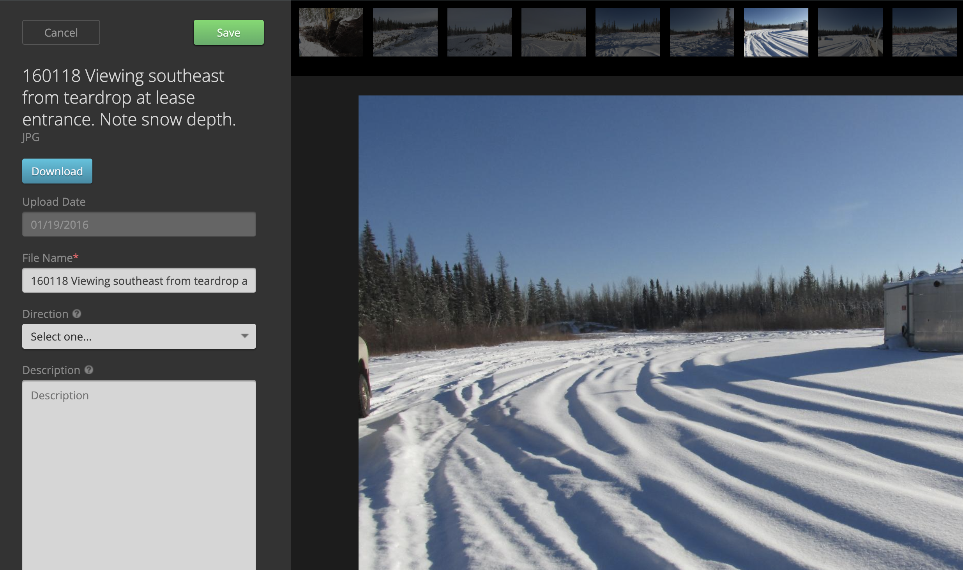Screen dimensions: 963x570
Task: Download the JPG photo
Action: (x=57, y=171)
